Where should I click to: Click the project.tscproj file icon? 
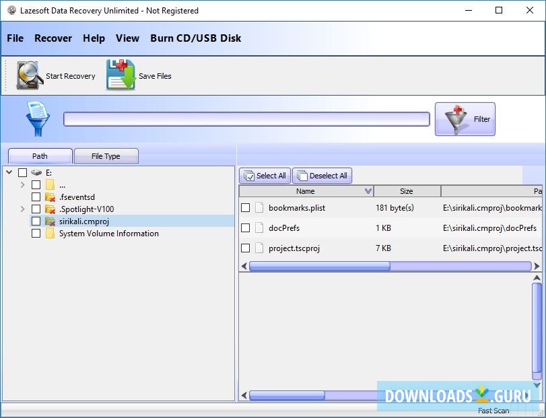point(259,248)
